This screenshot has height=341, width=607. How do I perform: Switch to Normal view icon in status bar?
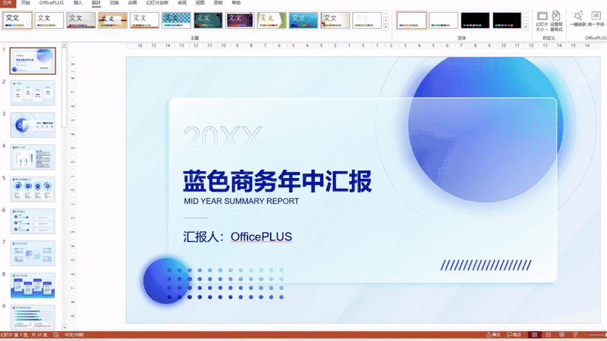535,335
